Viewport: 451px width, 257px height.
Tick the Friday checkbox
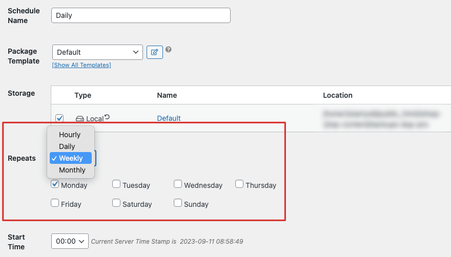click(x=55, y=203)
